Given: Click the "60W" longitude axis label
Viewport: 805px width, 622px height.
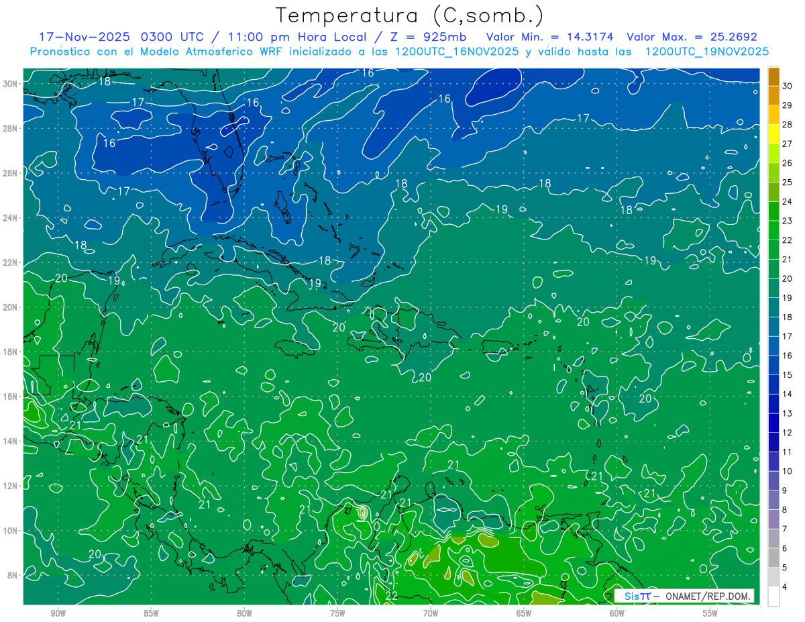Looking at the screenshot, I should [x=617, y=613].
